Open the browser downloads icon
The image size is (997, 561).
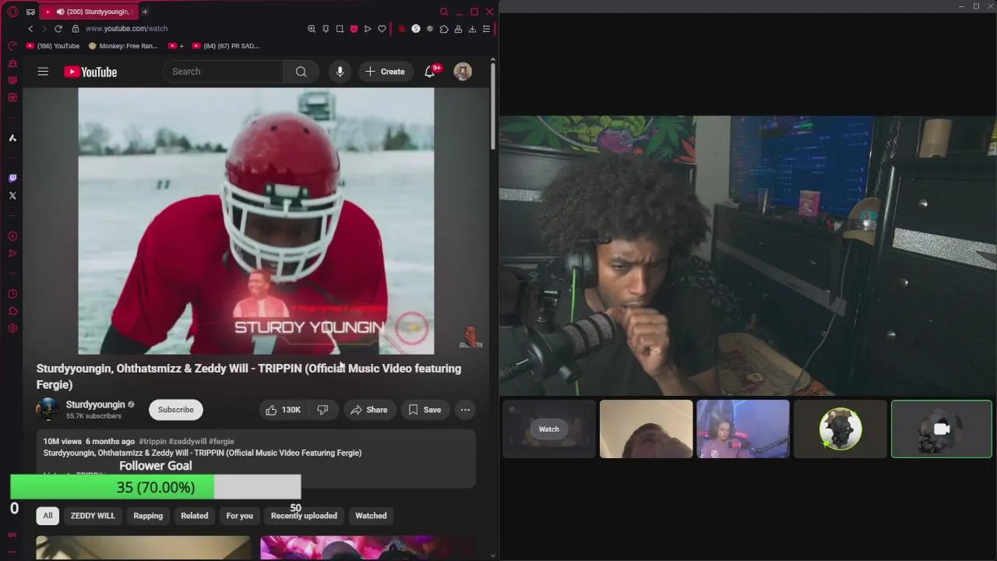click(472, 29)
